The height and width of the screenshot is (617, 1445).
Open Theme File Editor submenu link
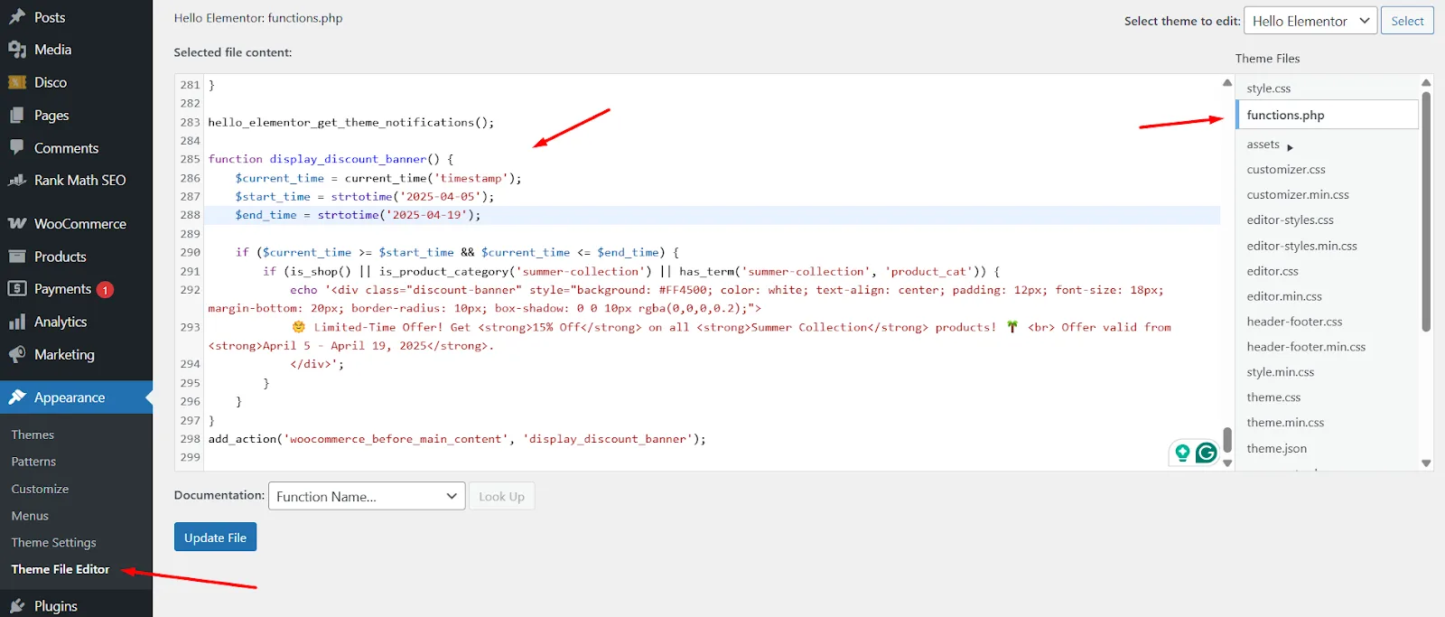point(61,569)
